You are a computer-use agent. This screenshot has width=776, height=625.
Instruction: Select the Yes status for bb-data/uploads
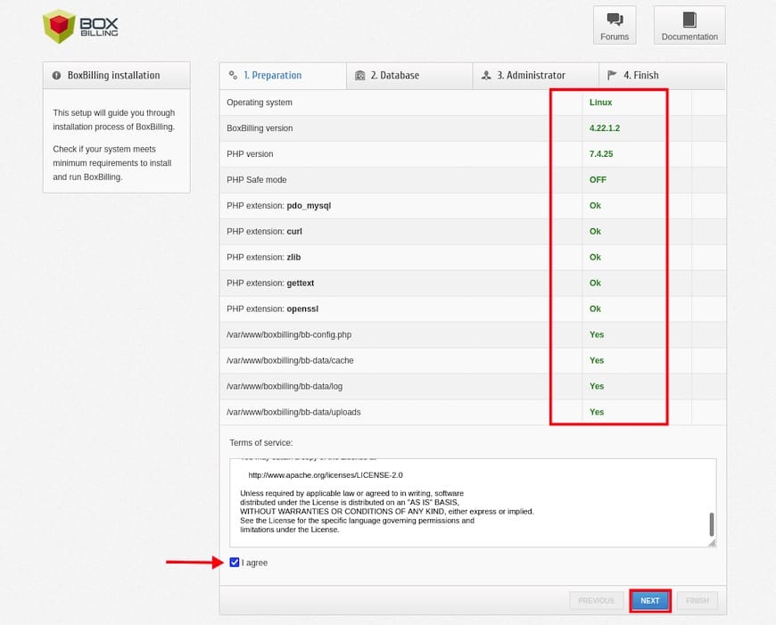tap(597, 412)
